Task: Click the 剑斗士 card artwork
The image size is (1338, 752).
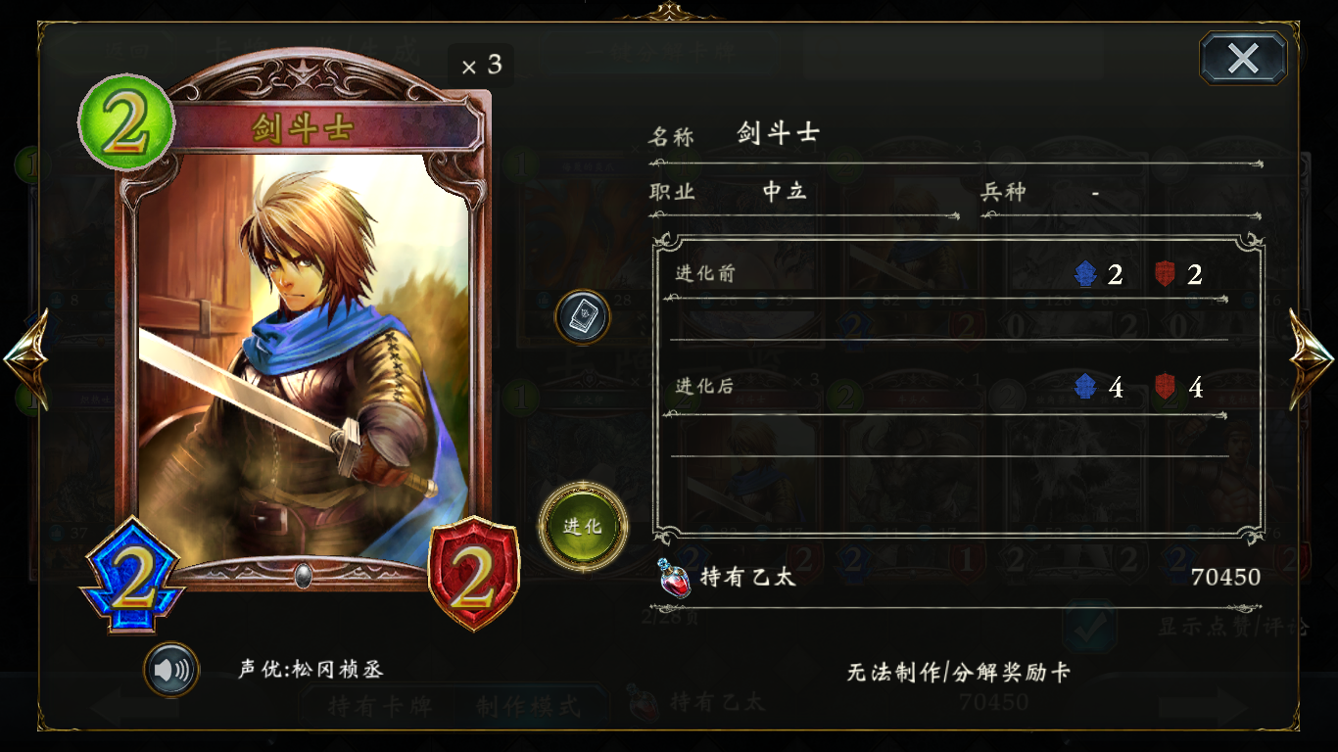Action: (x=304, y=360)
